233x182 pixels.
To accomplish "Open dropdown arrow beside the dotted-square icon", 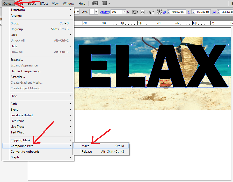I will [137, 12].
